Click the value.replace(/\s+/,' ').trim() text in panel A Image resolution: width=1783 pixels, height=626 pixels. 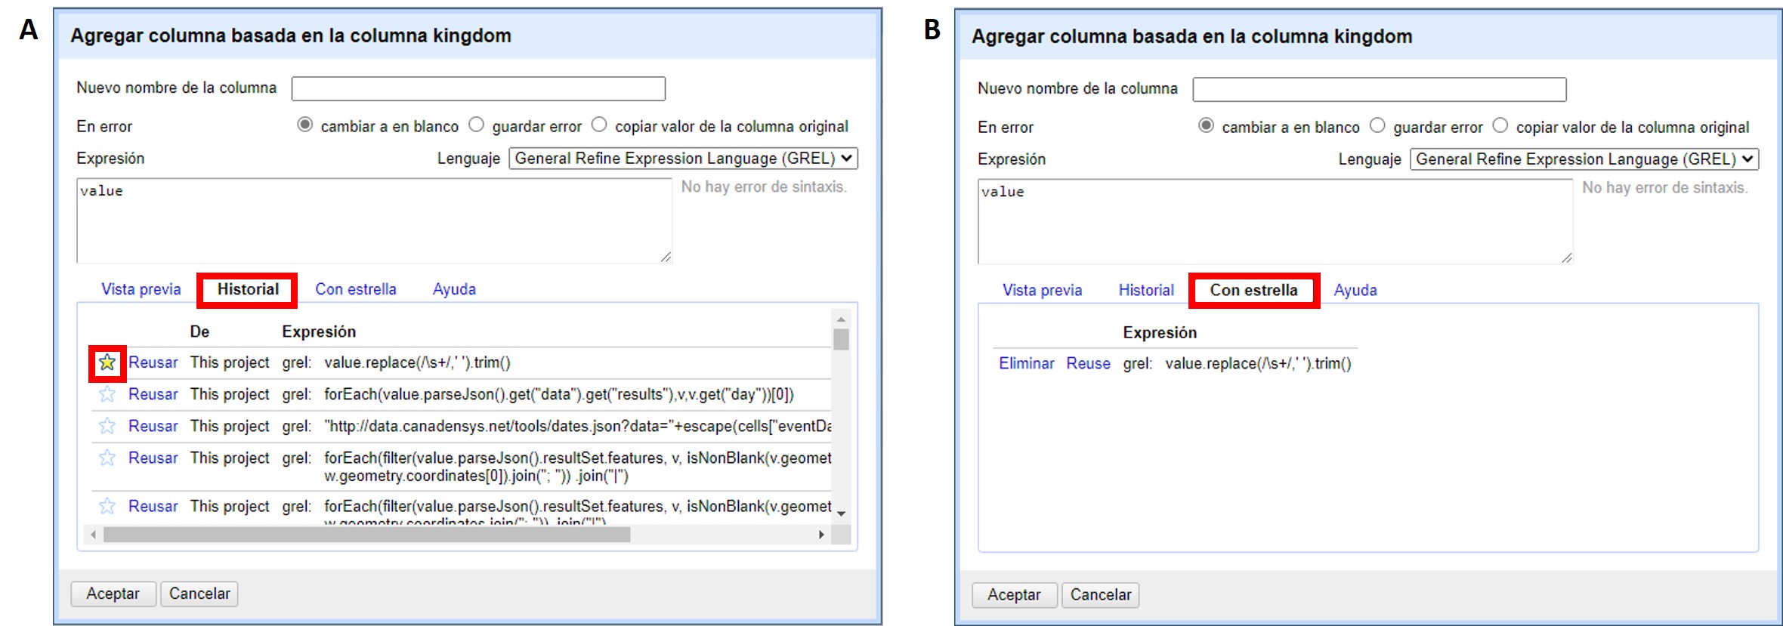click(417, 362)
